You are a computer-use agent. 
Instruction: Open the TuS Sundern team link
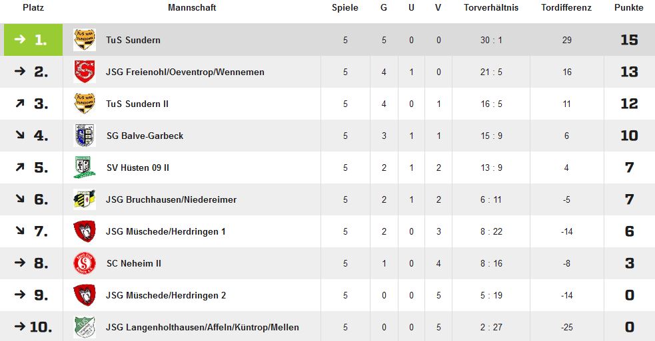coord(133,40)
